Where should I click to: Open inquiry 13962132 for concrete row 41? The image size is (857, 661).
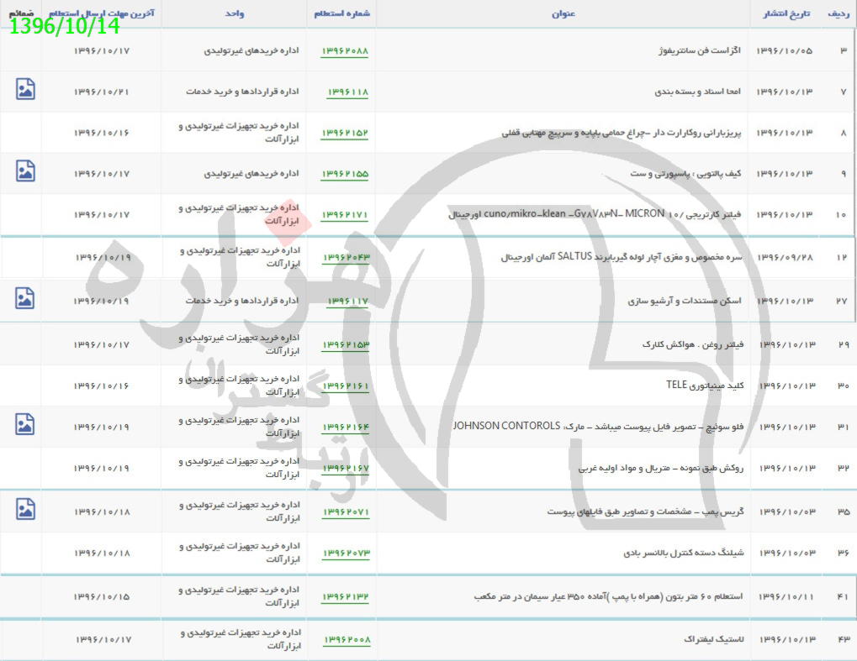click(x=345, y=597)
